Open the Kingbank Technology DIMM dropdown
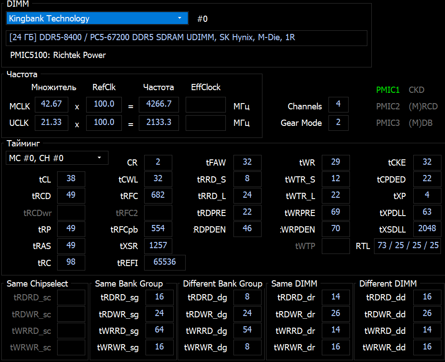This screenshot has width=445, height=362. coord(97,18)
